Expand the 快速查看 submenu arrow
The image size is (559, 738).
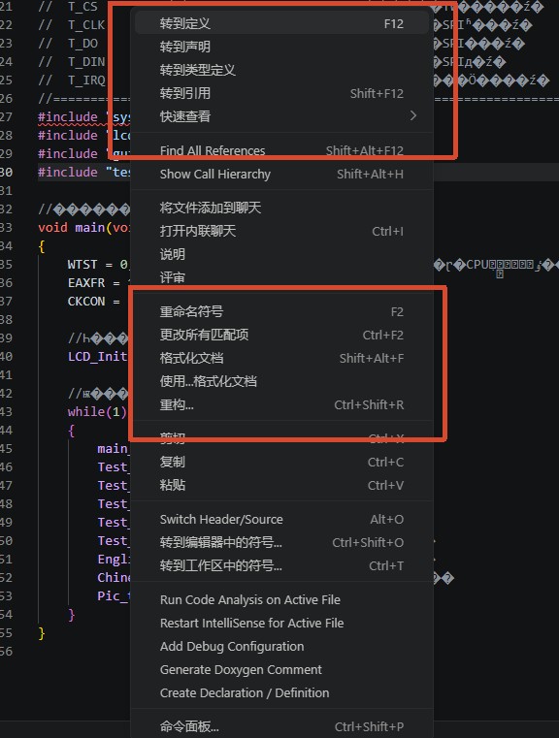click(x=413, y=115)
